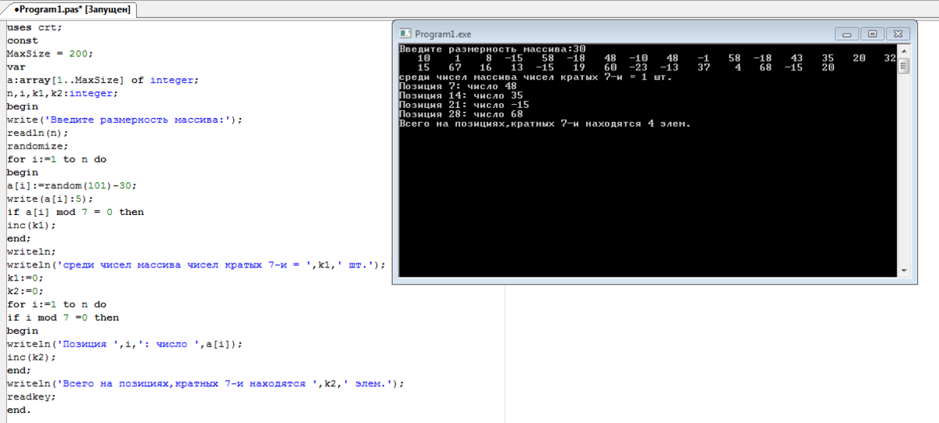The width and height of the screenshot is (939, 423).
Task: Click the 'Введите размерность массива:30' console line
Action: click(x=492, y=49)
